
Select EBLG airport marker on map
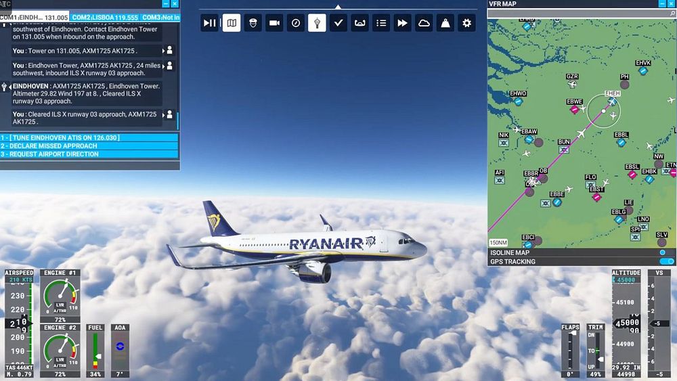pos(619,220)
